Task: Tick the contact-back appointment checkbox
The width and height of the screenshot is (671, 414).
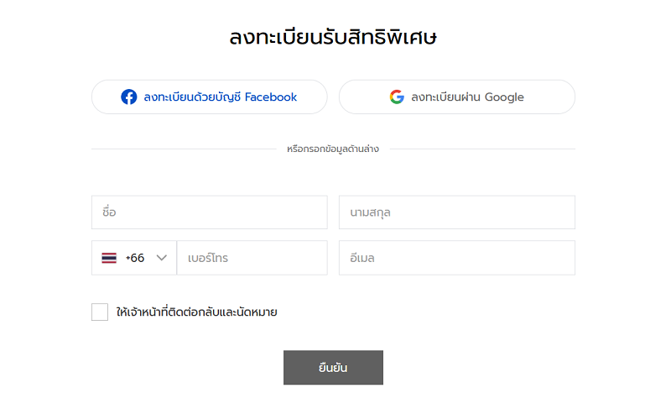Action: [100, 312]
